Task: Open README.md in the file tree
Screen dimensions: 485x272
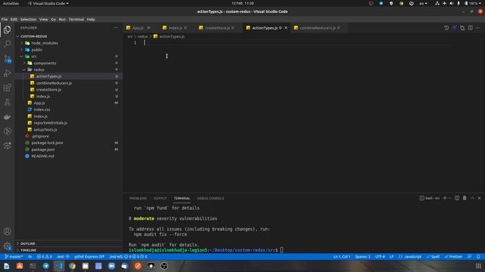Action: (42, 156)
